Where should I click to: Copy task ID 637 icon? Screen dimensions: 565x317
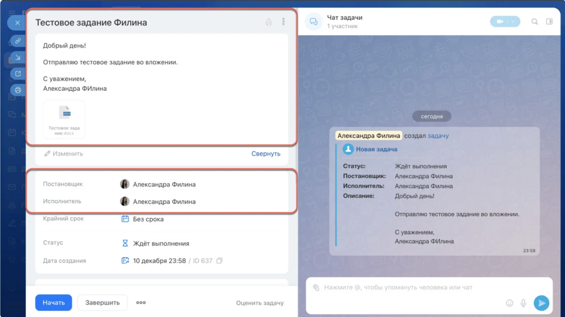pyautogui.click(x=220, y=261)
